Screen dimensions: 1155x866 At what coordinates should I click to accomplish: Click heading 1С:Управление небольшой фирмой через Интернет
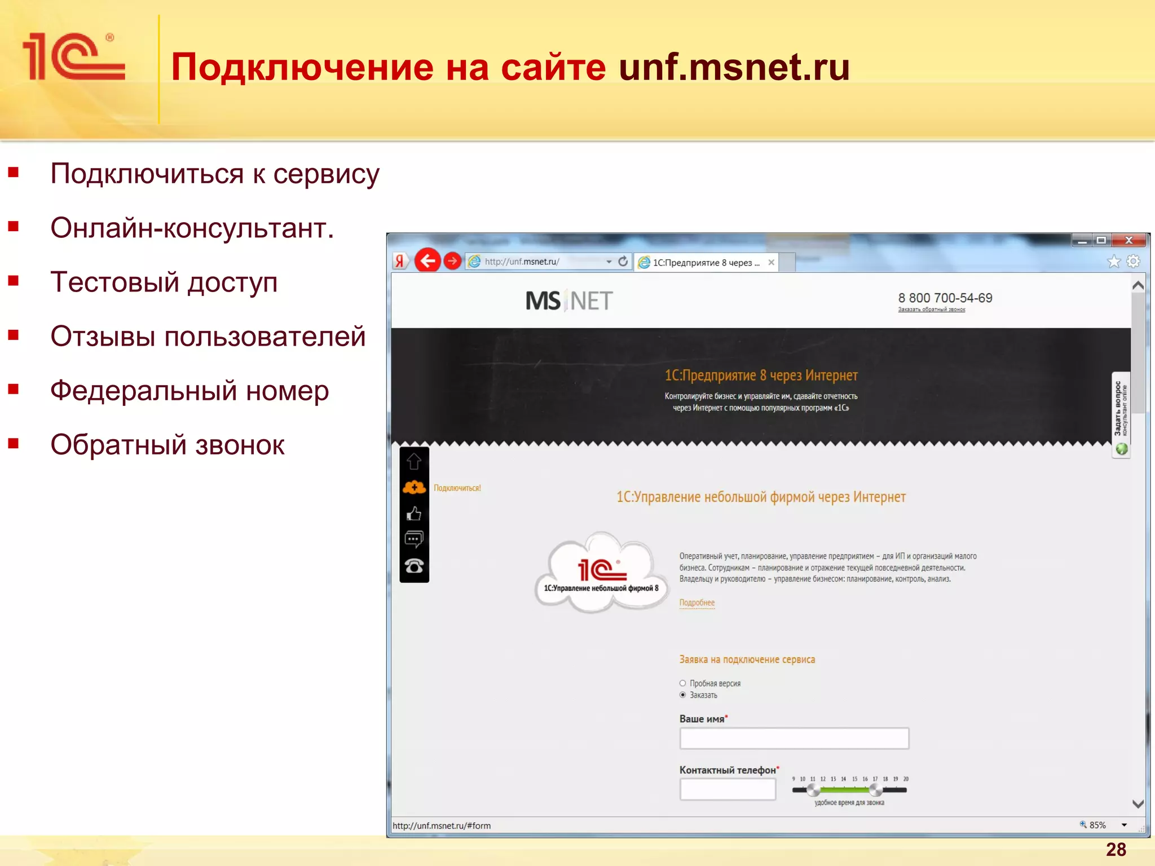(x=761, y=497)
